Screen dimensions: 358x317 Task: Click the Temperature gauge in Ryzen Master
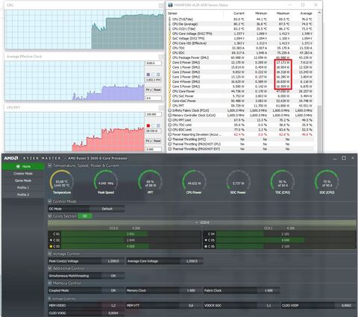(x=62, y=182)
